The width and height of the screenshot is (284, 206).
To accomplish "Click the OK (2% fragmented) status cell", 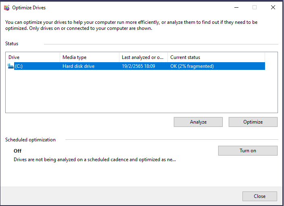I will click(x=192, y=66).
